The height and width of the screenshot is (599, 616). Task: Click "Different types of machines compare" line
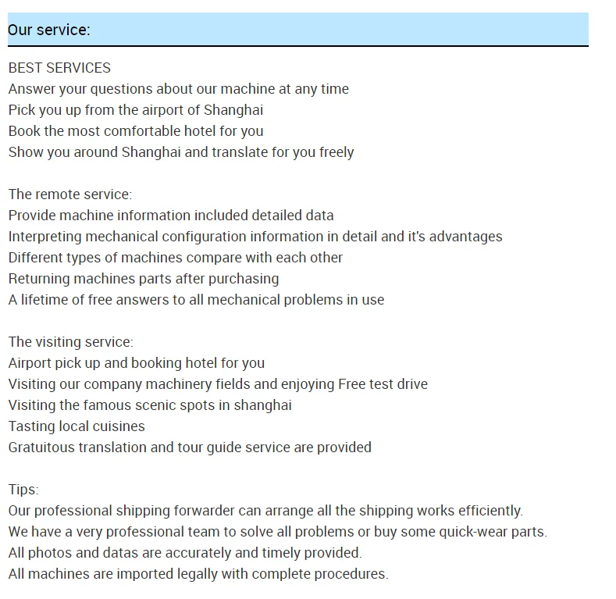(175, 258)
